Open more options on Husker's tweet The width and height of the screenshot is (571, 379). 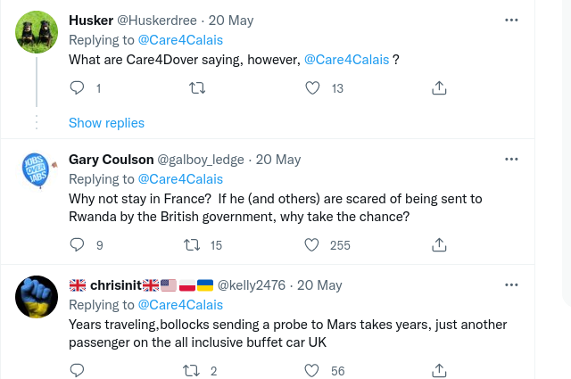(x=511, y=20)
